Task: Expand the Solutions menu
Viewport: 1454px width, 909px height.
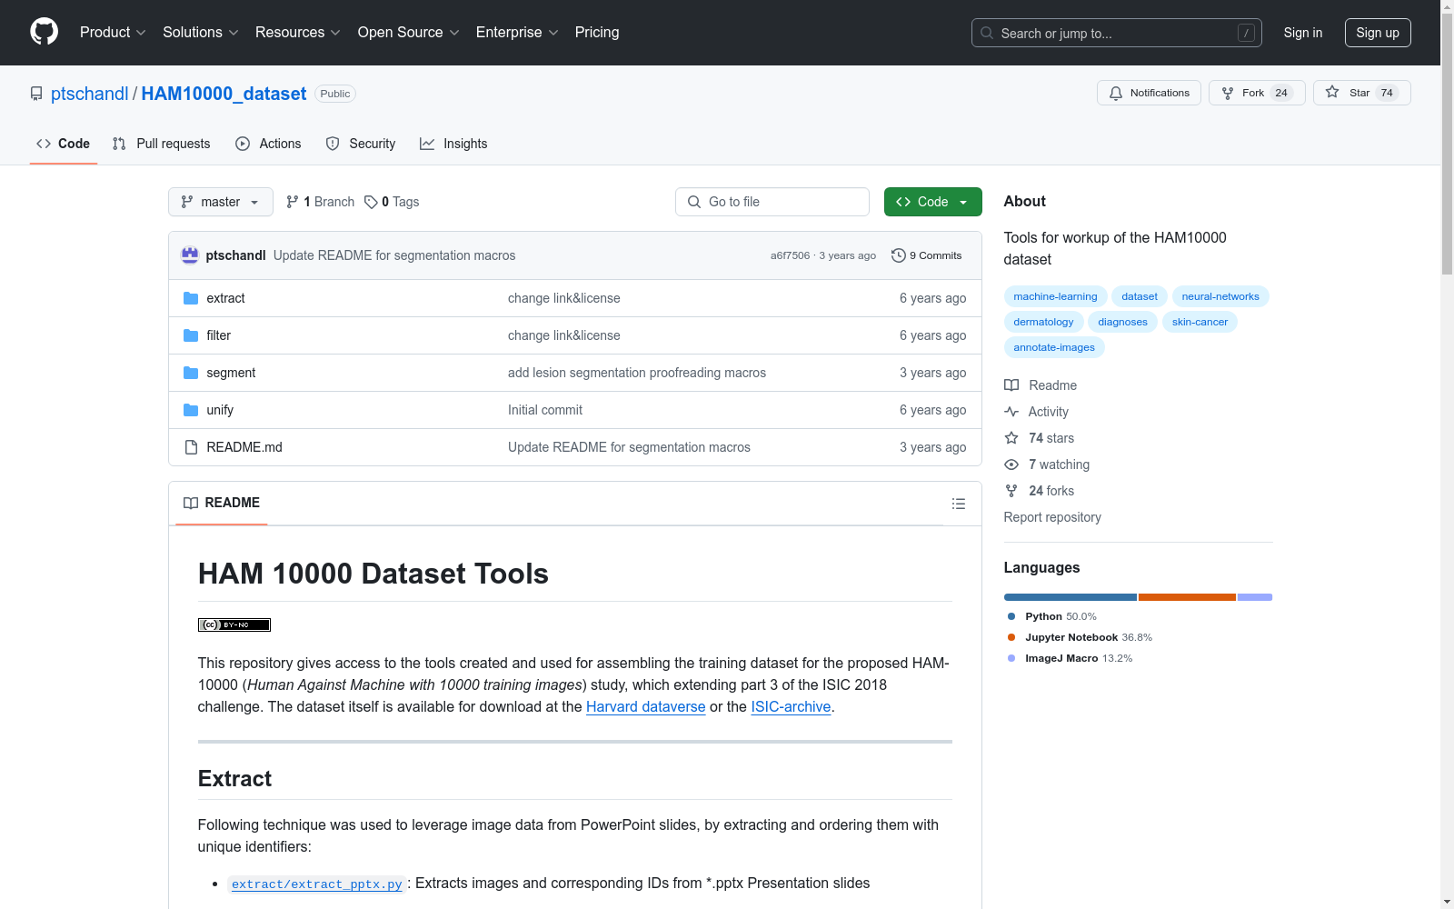Action: [201, 32]
